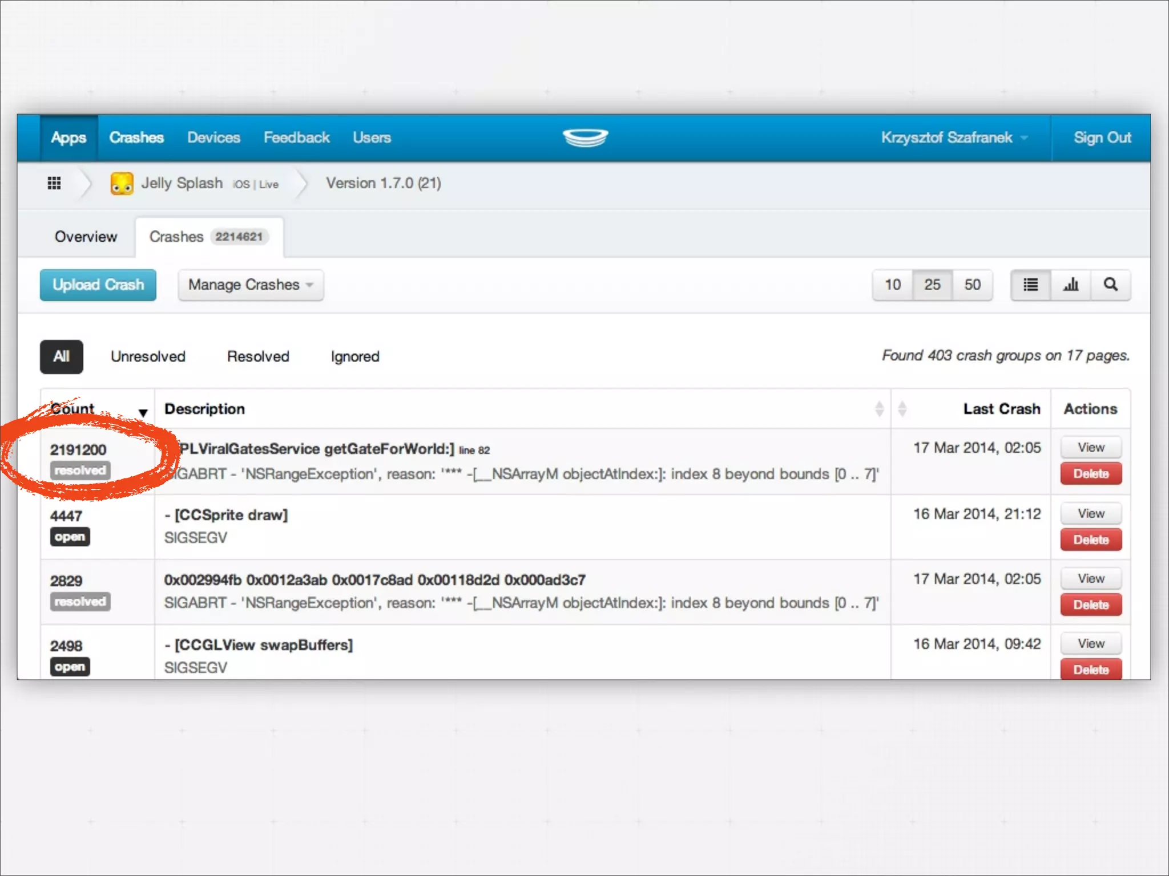1169x876 pixels.
Task: Expand the Manage Crashes dropdown
Action: pyautogui.click(x=251, y=285)
